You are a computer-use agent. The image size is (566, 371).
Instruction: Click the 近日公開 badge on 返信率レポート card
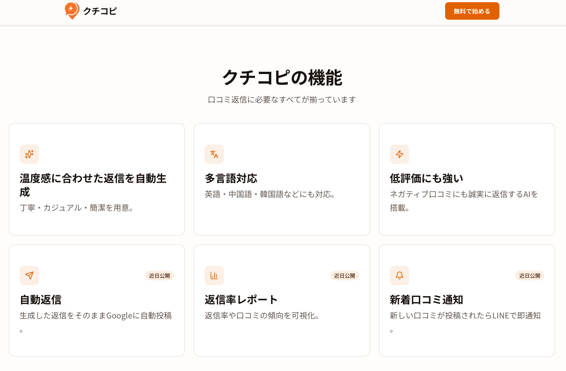[x=344, y=276]
